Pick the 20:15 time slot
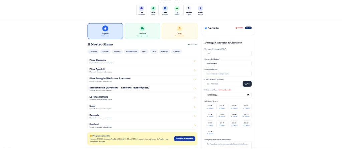Image resolution: width=342 pixels, height=149 pixels. (246, 115)
